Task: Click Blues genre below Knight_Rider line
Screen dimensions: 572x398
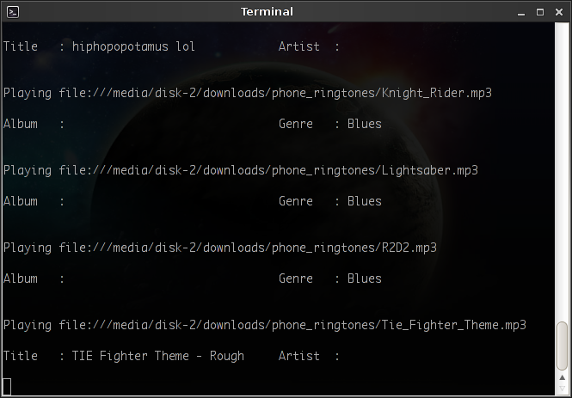Action: (x=365, y=124)
